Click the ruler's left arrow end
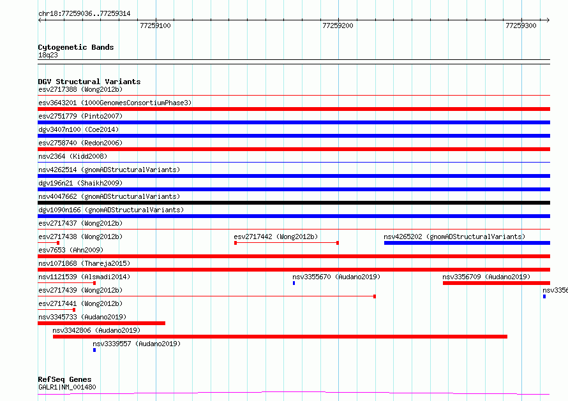Screen dimensions: 568x401 [x=40, y=20]
